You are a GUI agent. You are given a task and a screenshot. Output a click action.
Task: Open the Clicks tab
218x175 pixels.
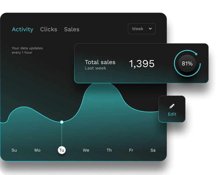49,29
